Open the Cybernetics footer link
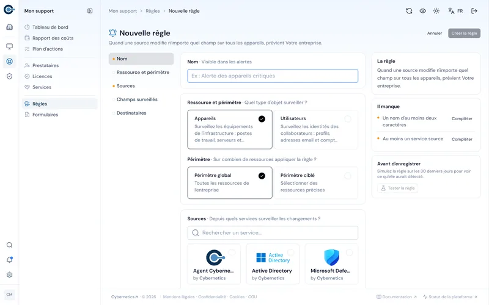 point(125,297)
